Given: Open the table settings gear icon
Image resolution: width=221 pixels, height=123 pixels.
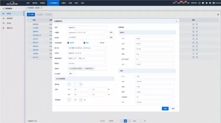Looking at the screenshot, I should point(218,15).
